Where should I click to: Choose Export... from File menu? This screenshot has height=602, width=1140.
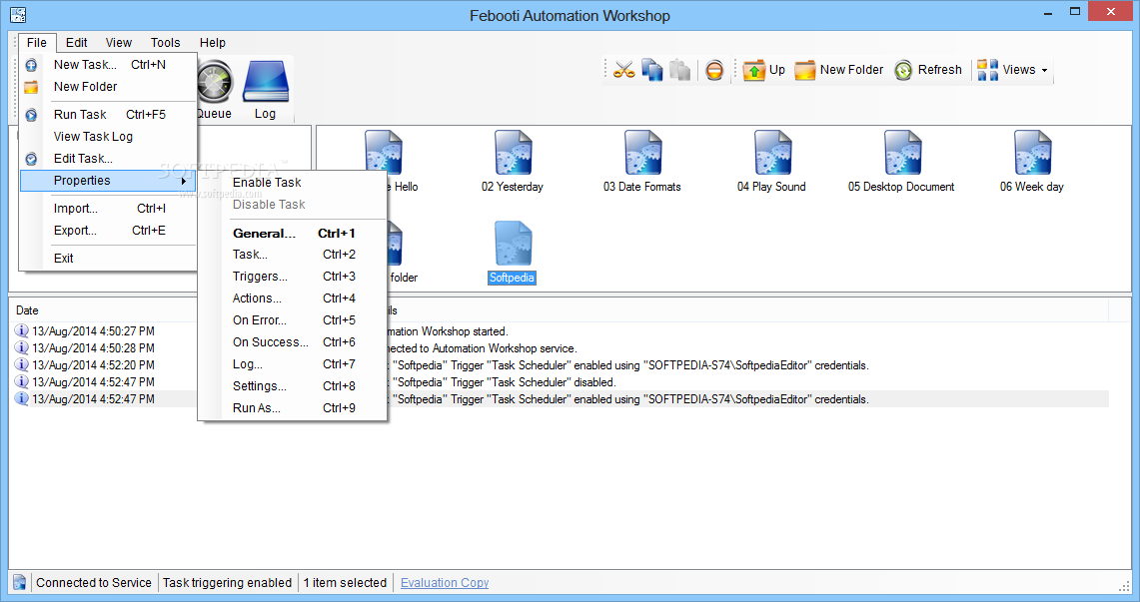pyautogui.click(x=108, y=231)
